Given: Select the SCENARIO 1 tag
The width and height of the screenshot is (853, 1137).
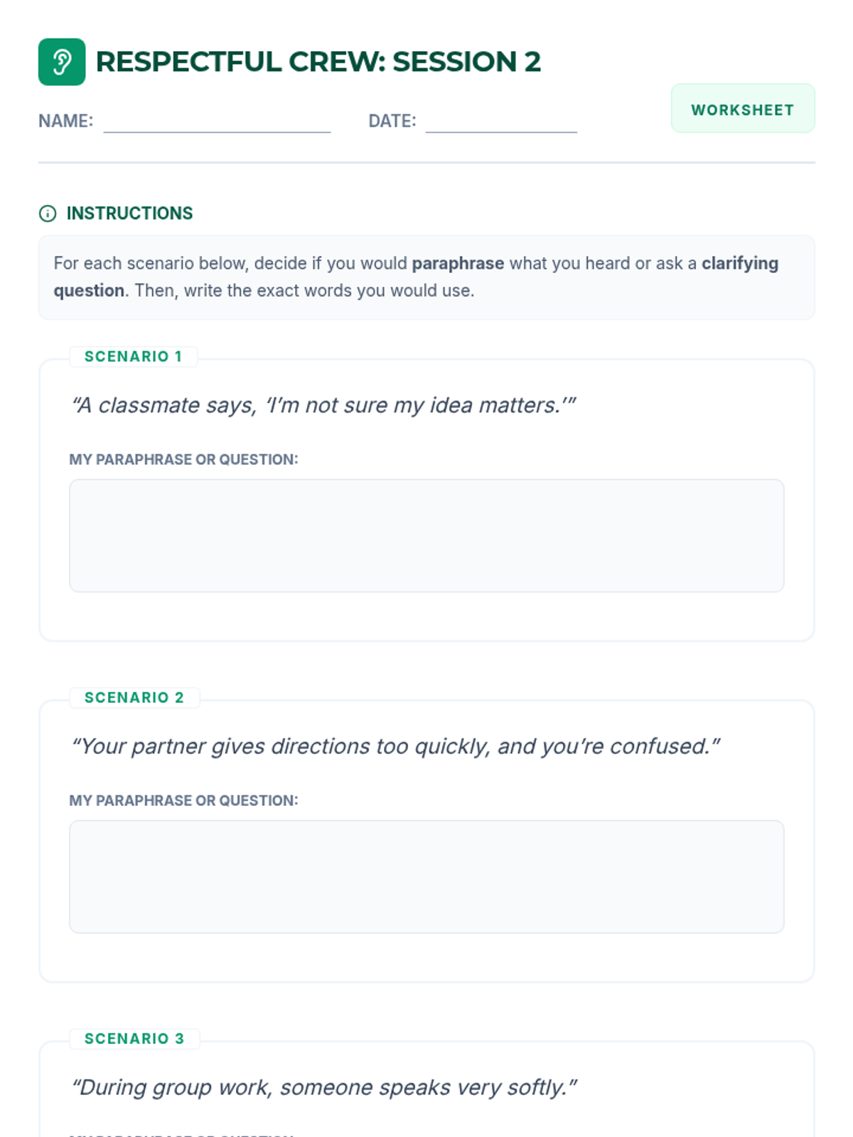Looking at the screenshot, I should click(134, 357).
